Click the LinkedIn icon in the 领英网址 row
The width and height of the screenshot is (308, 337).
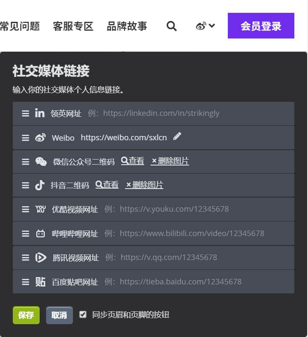pos(40,113)
